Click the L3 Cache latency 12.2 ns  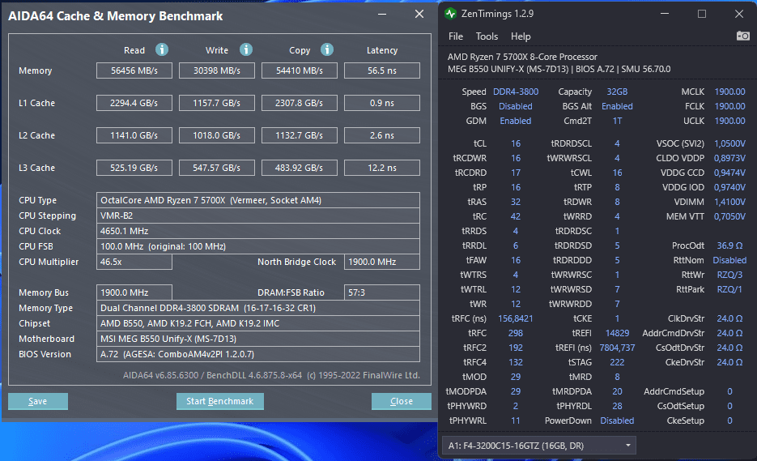pyautogui.click(x=382, y=168)
